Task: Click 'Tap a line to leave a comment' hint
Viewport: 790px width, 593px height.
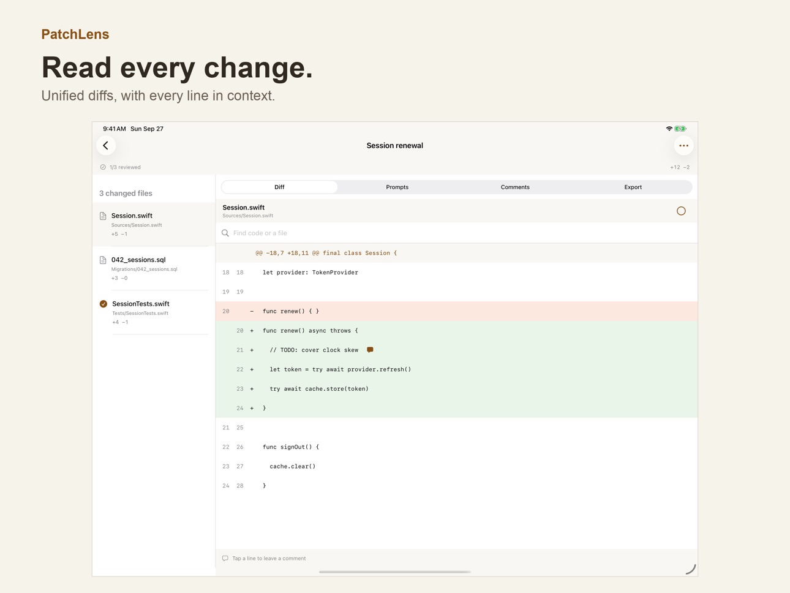Action: pyautogui.click(x=269, y=559)
